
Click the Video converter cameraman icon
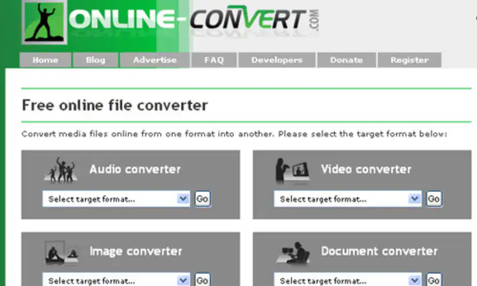coord(292,171)
